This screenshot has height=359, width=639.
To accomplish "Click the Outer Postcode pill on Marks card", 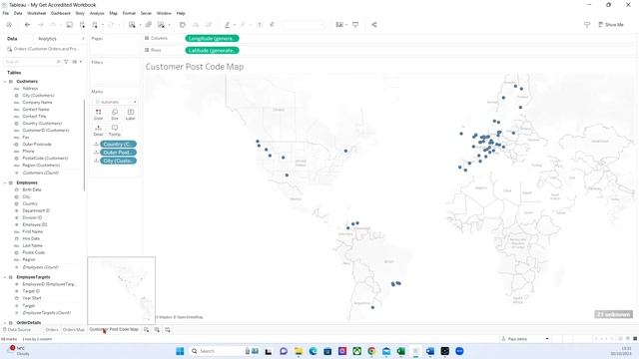I will pyautogui.click(x=118, y=153).
